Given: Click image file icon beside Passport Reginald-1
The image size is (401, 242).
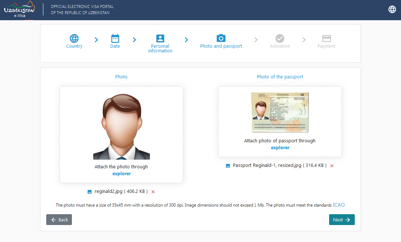Looking at the screenshot, I should click(x=228, y=166).
